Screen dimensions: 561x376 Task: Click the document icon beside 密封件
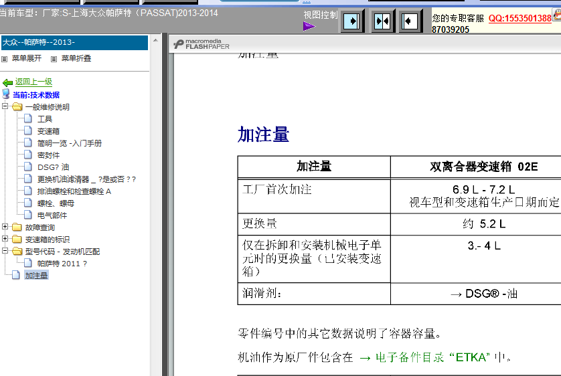28,155
